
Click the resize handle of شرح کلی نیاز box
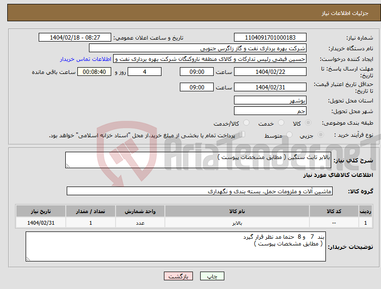68,166
